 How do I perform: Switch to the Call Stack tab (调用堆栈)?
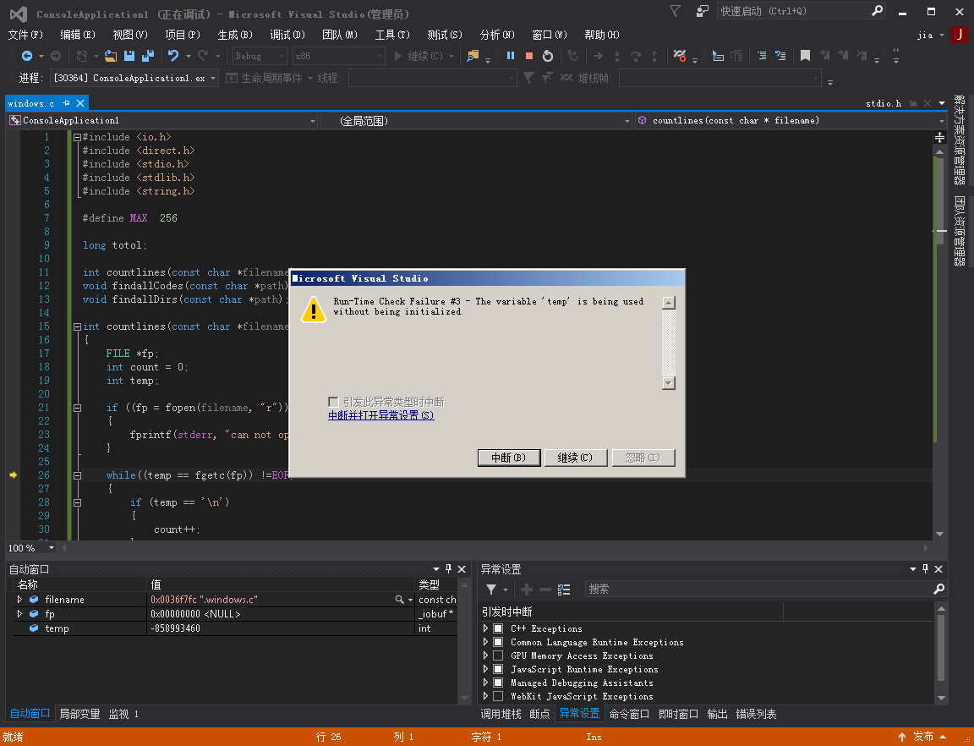point(501,715)
